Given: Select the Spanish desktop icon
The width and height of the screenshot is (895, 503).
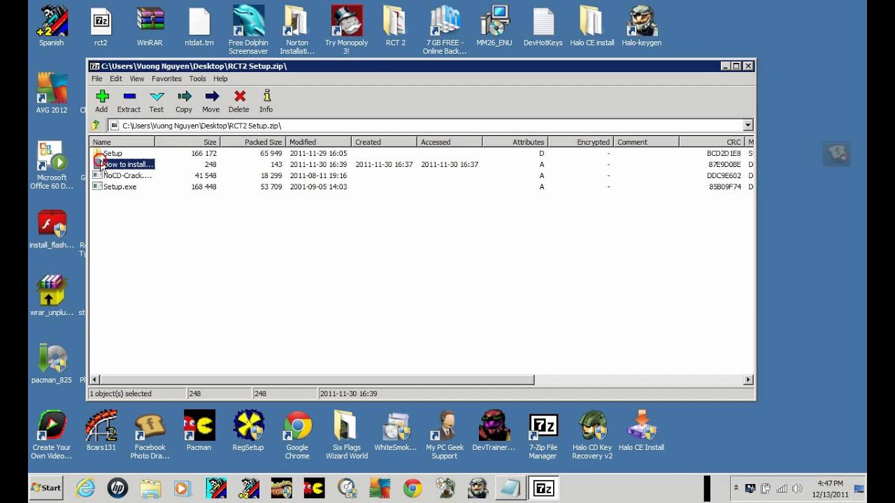Looking at the screenshot, I should point(52,27).
